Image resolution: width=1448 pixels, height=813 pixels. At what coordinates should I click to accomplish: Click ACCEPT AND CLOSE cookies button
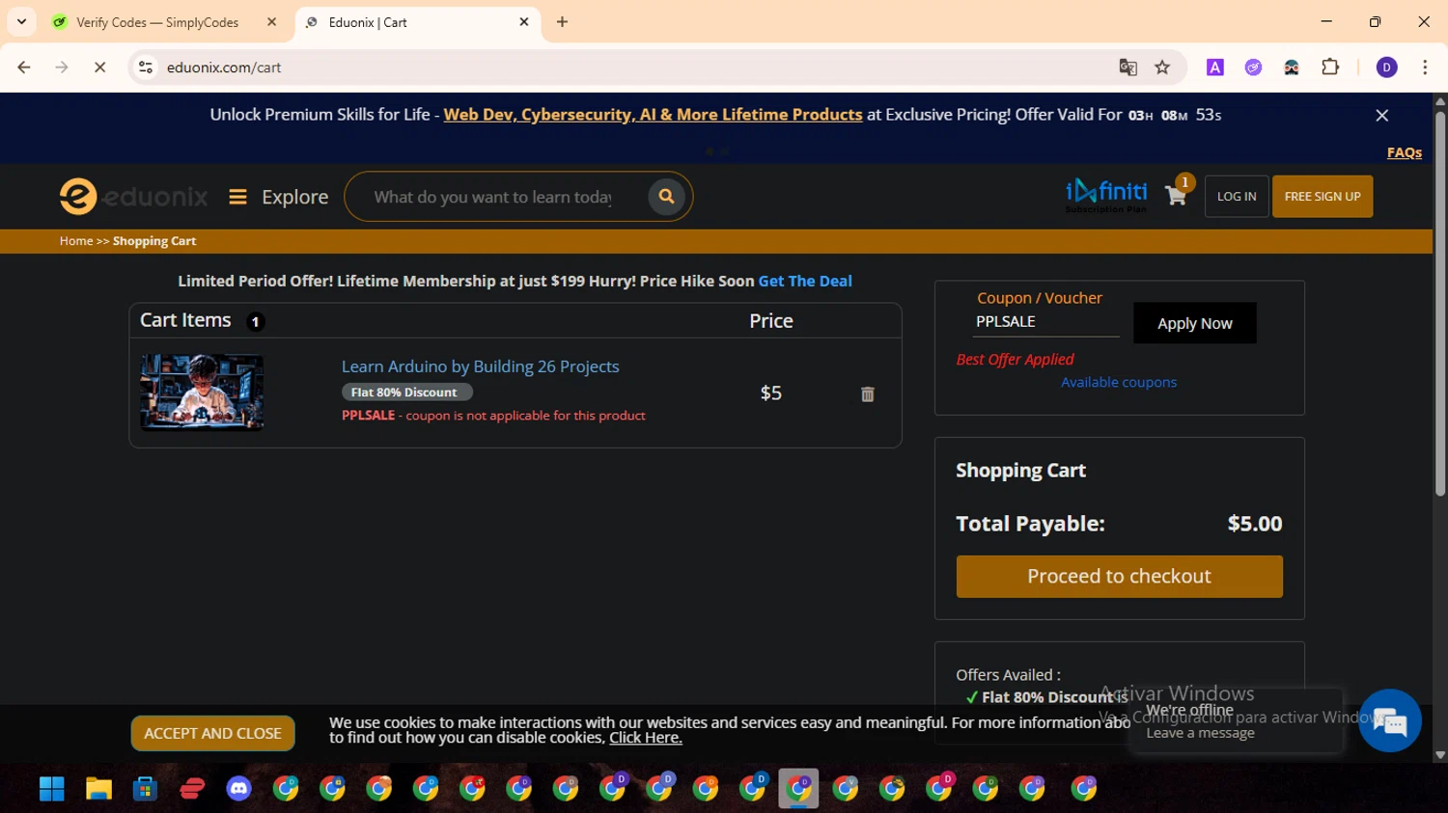tap(213, 734)
